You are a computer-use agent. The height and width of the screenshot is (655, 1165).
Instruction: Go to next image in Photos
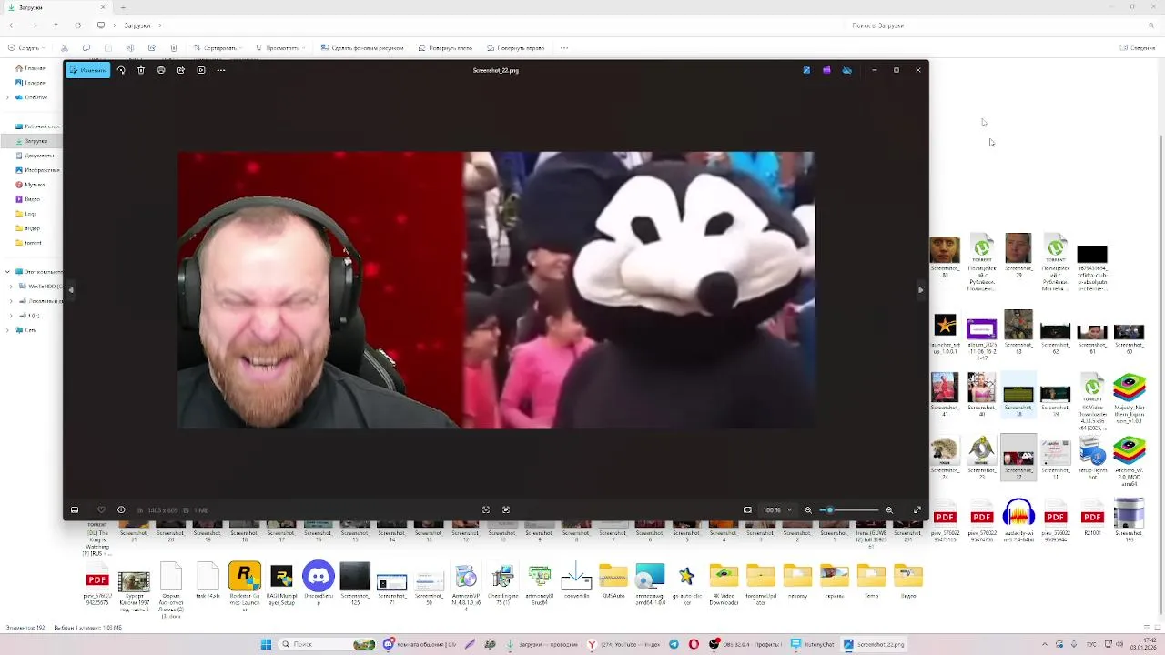(x=920, y=290)
